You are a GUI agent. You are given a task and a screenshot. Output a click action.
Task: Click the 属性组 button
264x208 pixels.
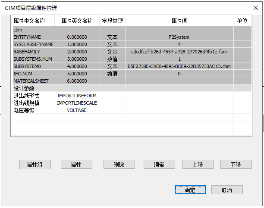pyautogui.click(x=35, y=164)
